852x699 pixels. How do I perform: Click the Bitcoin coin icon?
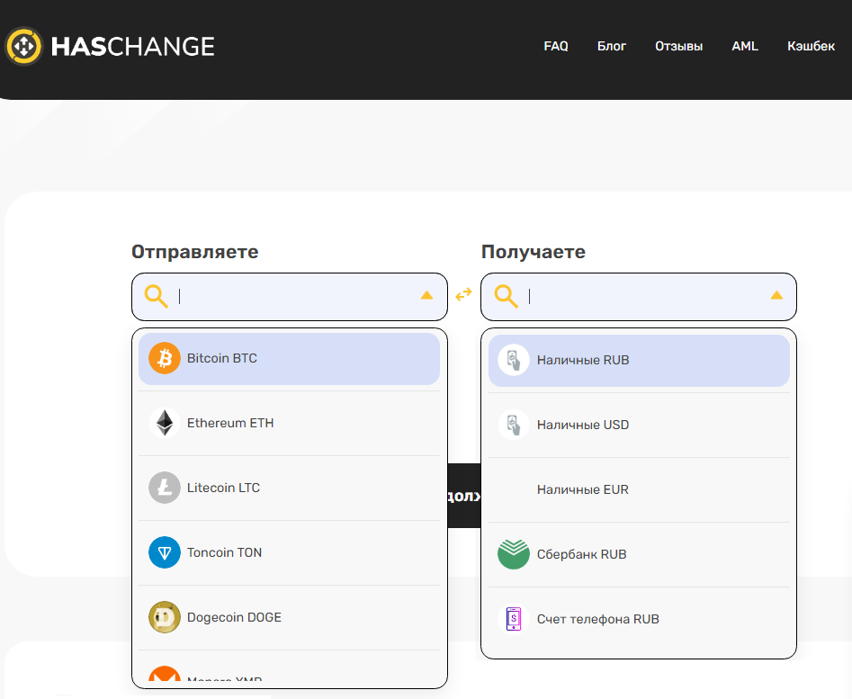click(165, 358)
